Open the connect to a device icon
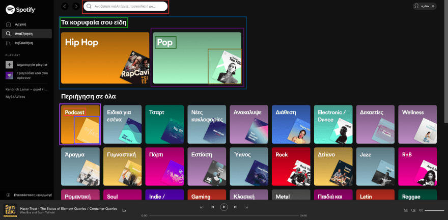The image size is (448, 220). (x=413, y=210)
